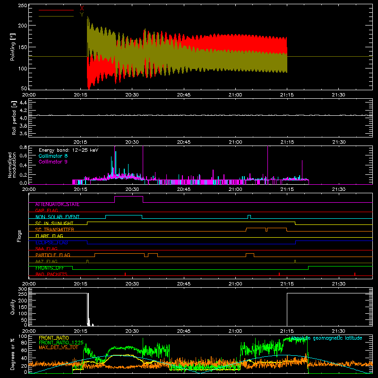Click the PARTICLE_FLAG label

(53, 255)
